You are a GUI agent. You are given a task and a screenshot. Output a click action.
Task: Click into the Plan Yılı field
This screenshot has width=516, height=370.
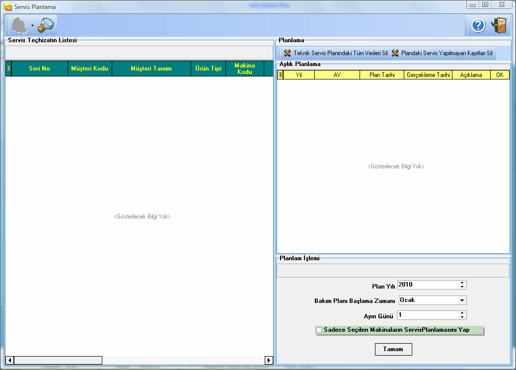[x=428, y=285]
